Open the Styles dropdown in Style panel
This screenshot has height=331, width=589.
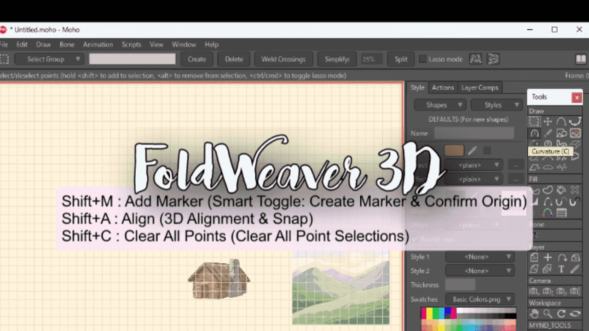[x=497, y=105]
